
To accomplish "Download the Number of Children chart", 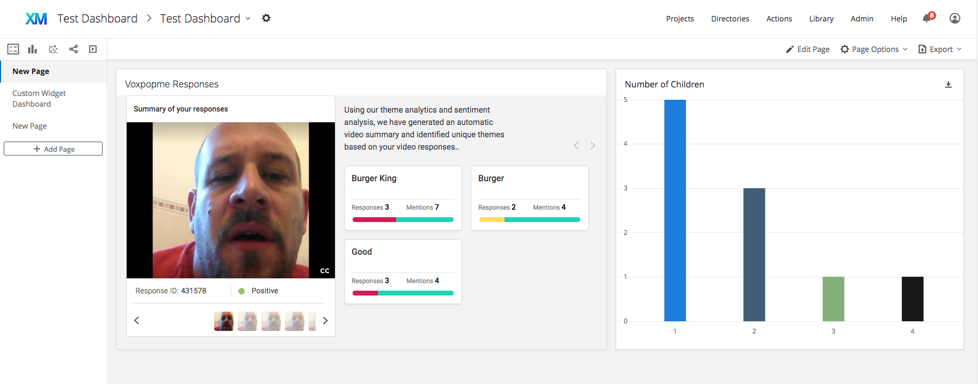I will tap(948, 85).
